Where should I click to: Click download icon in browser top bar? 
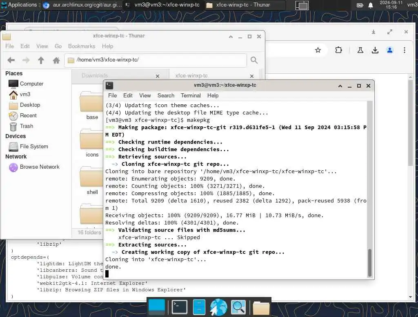pyautogui.click(x=374, y=32)
